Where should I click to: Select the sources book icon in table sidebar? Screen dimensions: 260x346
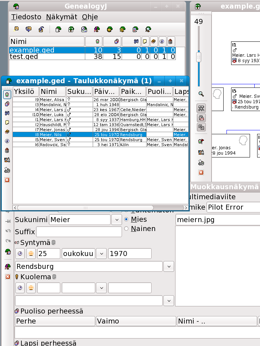(7, 132)
